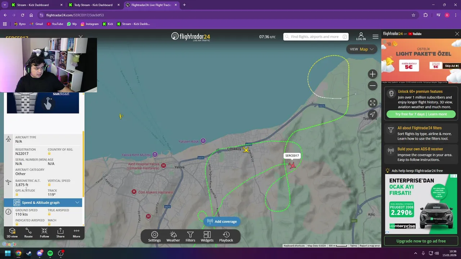Viewport: 461px width, 259px height.
Task: Open the Filters funnel tool
Action: (x=190, y=237)
